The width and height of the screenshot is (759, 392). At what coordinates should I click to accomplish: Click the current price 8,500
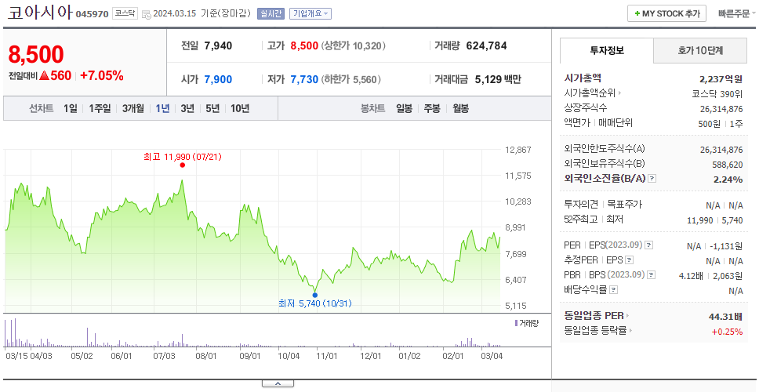coord(36,55)
